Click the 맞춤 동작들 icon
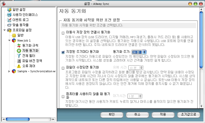This screenshot has width=205, height=123. (x=9, y=25)
